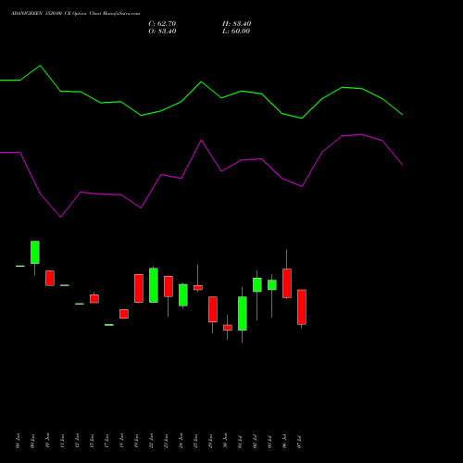Click the red candle for 06 Jul
Image resolution: width=463 pixels, height=463 pixels.
pyautogui.click(x=287, y=283)
